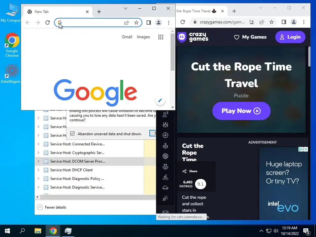Screen dimensions: 316x237
Task: Open the Intel Evo advertisement
Action: pos(284,183)
